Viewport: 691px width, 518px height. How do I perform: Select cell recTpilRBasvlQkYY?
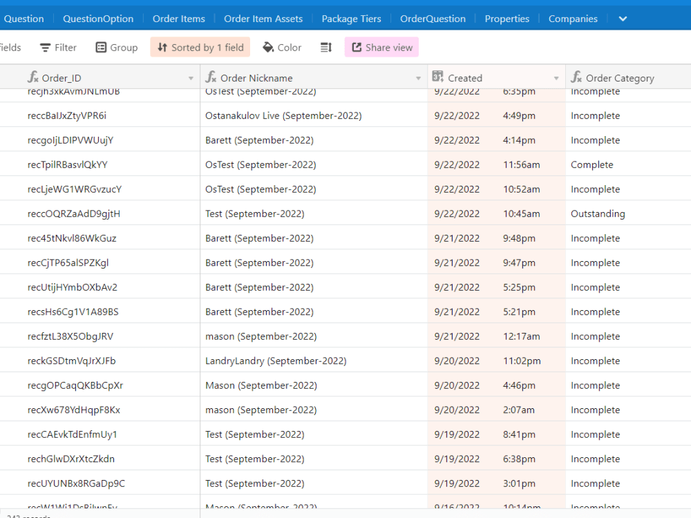pyautogui.click(x=100, y=165)
